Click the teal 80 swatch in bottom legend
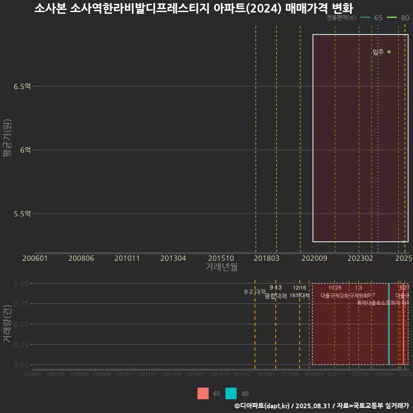The width and height of the screenshot is (413, 413). point(231,394)
